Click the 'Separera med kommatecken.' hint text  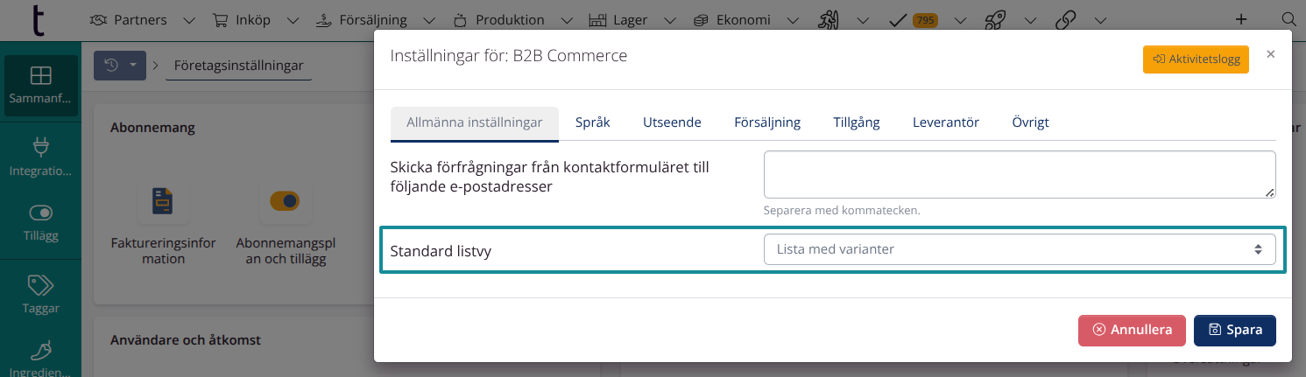[843, 211]
